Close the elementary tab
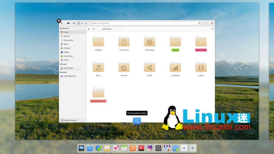 (94, 29)
